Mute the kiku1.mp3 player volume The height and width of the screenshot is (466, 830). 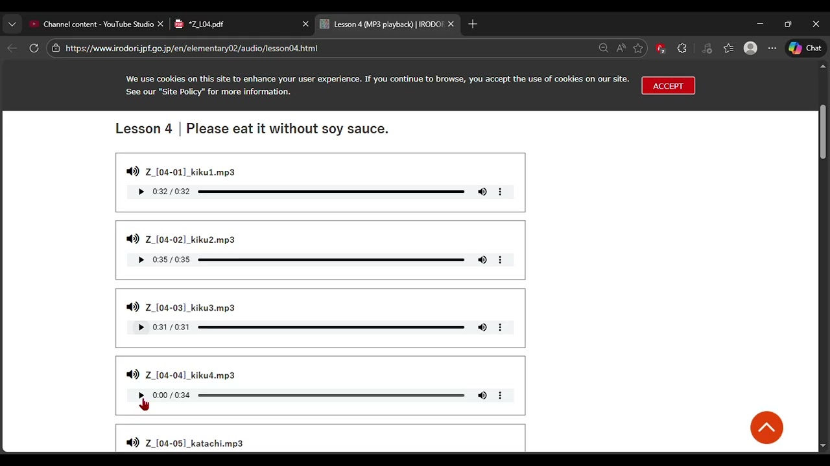click(x=482, y=192)
